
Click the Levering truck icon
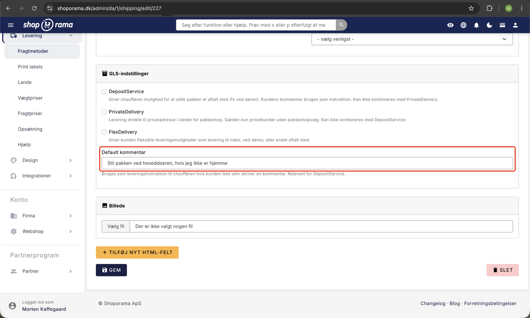[x=14, y=36]
